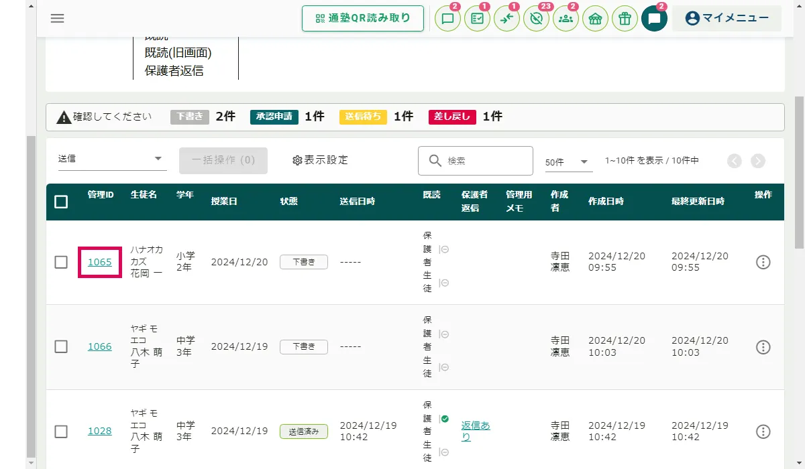Open the three-dot actions menu for row 1066
The image size is (805, 469).
click(763, 347)
